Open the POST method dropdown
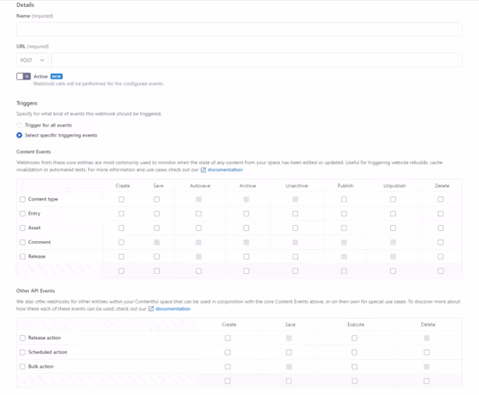Image resolution: width=479 pixels, height=395 pixels. point(33,60)
